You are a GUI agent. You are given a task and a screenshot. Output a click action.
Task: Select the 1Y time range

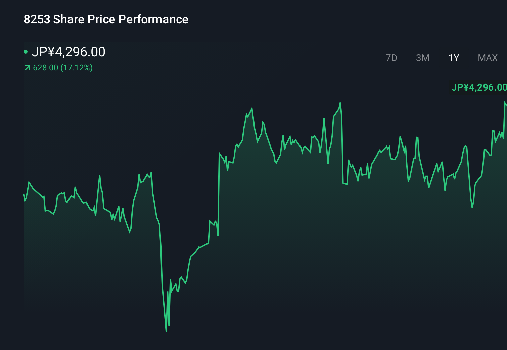(453, 58)
